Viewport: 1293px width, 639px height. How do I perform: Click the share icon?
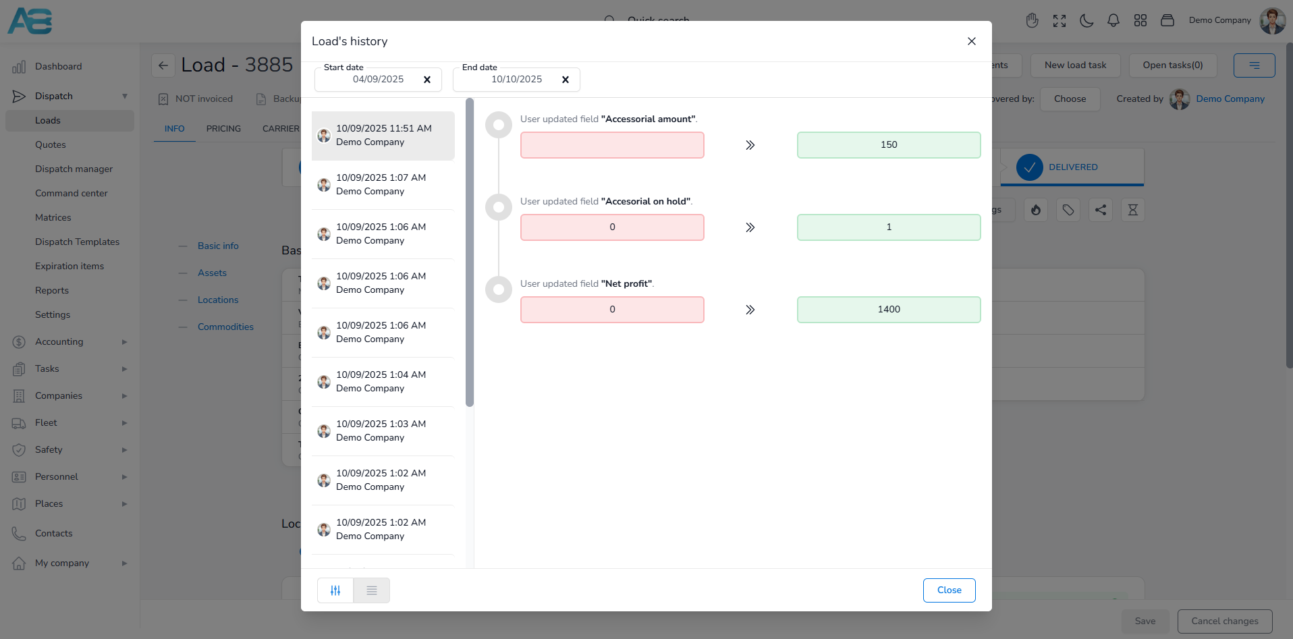1100,210
